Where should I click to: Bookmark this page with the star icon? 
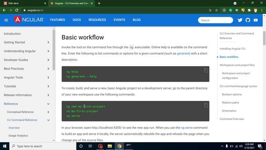coord(217,10)
